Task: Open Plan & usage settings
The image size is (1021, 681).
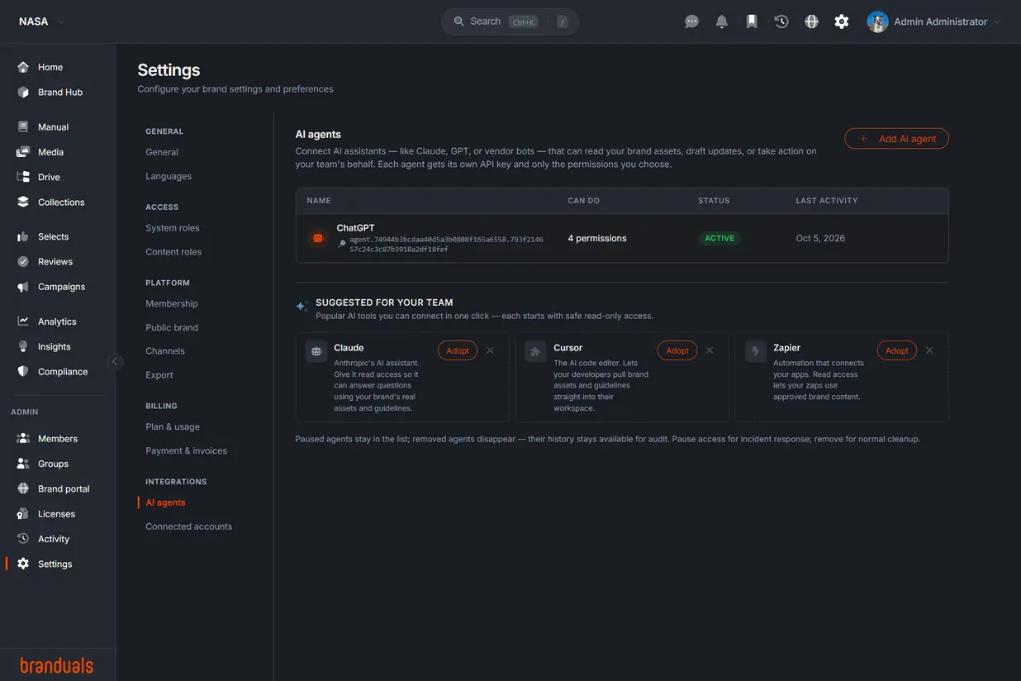Action: coord(173,426)
